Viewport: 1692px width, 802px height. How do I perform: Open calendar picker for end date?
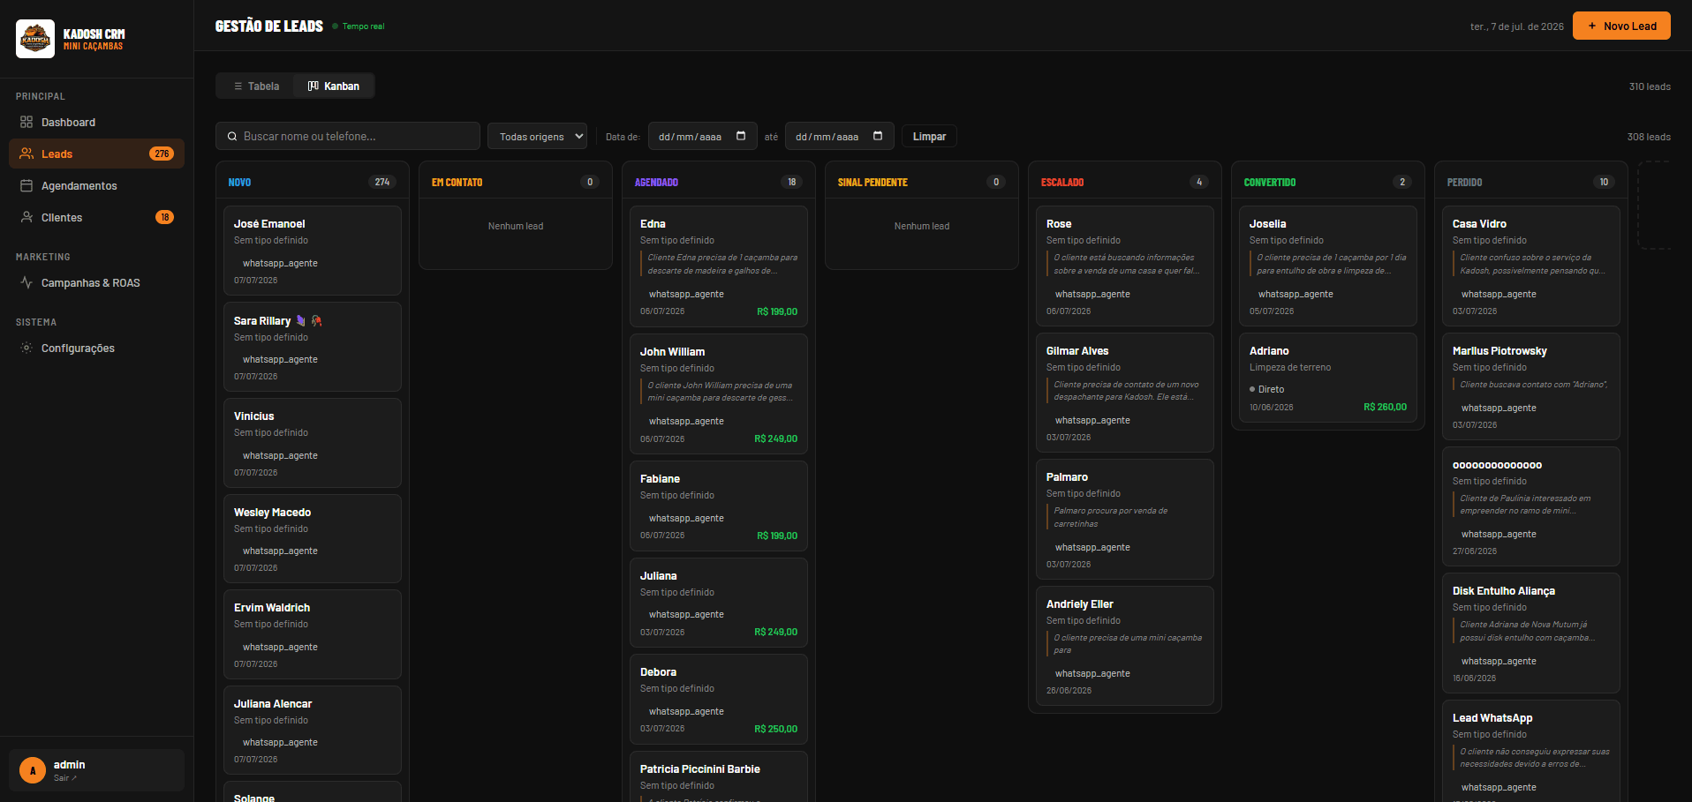tap(878, 136)
